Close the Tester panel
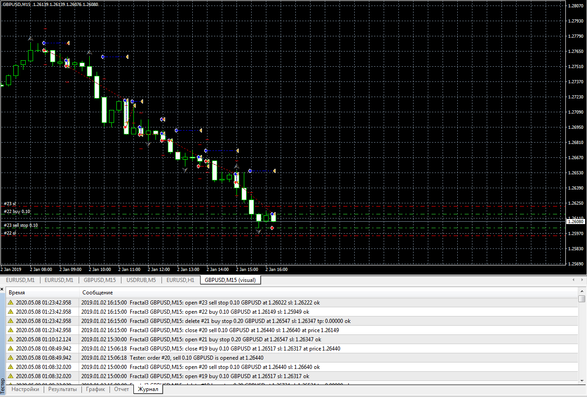This screenshot has height=397, width=587. [3, 288]
